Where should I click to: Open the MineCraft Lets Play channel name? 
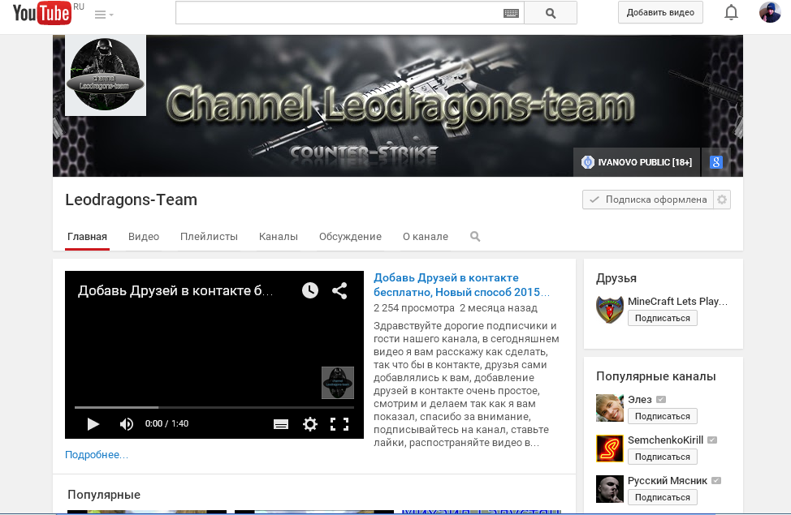pos(677,302)
